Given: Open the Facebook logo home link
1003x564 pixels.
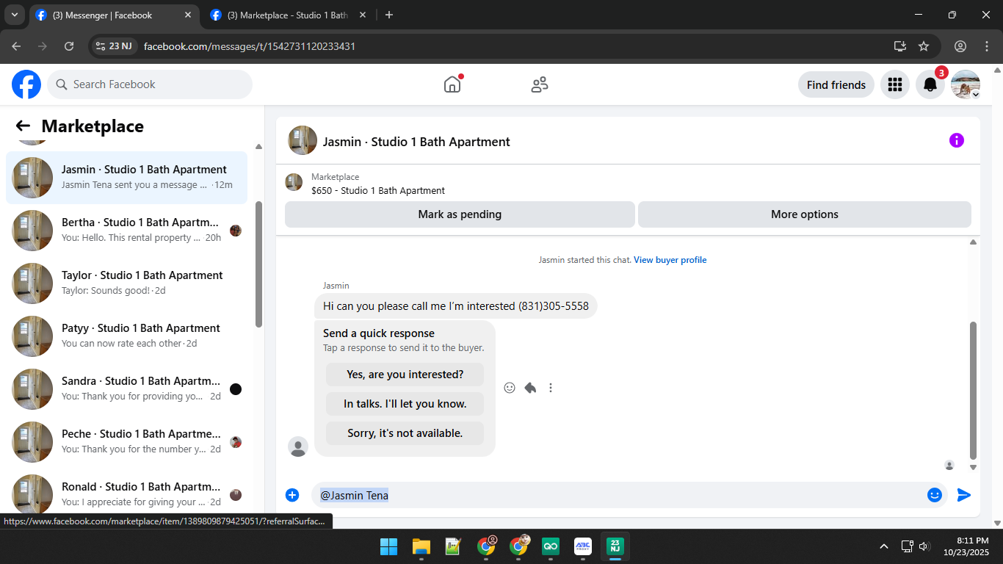Looking at the screenshot, I should coord(26,84).
